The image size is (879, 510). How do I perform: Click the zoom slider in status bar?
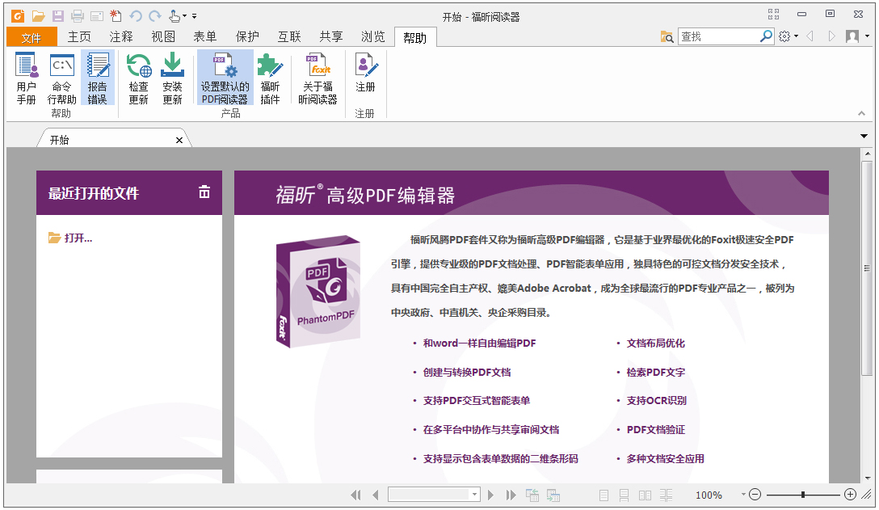802,495
